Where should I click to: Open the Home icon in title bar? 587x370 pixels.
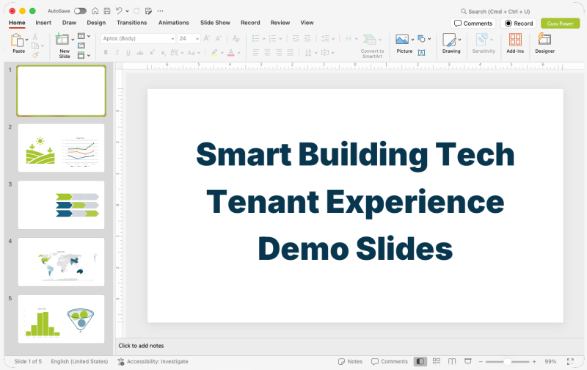(95, 11)
